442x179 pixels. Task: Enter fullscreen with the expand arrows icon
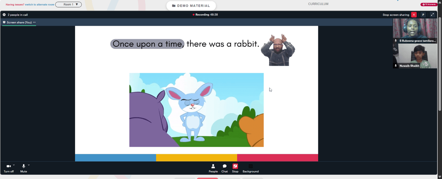(432, 15)
